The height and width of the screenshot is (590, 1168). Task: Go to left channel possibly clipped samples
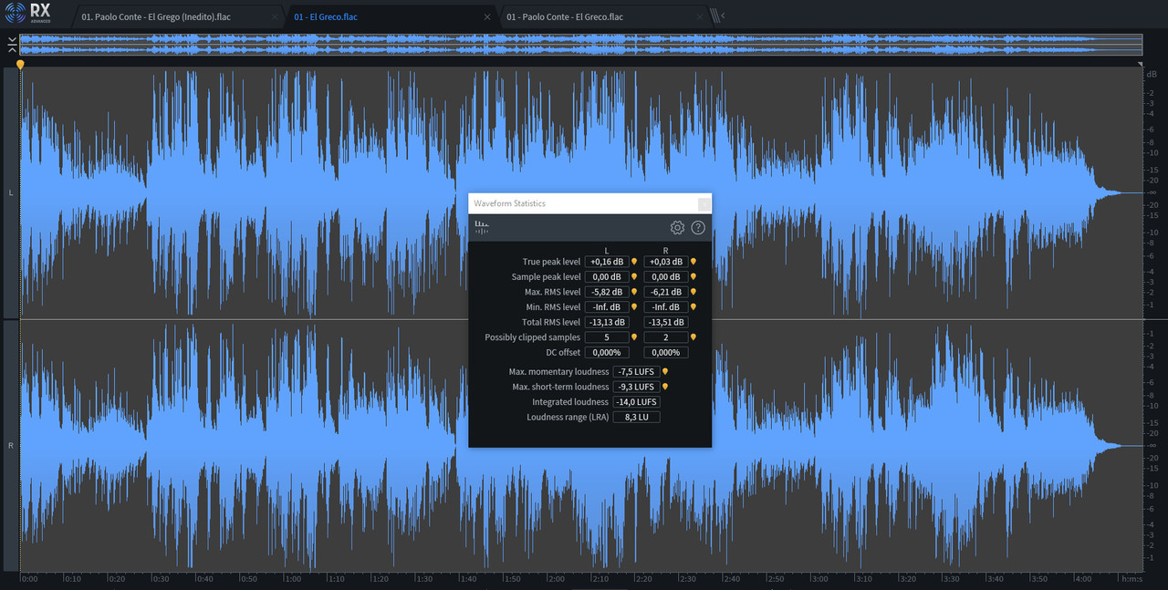coord(634,337)
